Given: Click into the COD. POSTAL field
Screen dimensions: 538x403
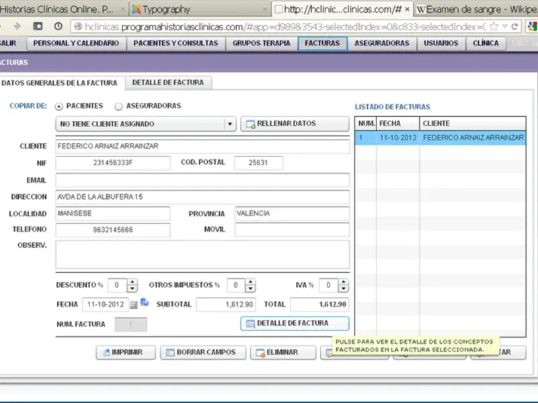Looking at the screenshot, I should tap(258, 163).
